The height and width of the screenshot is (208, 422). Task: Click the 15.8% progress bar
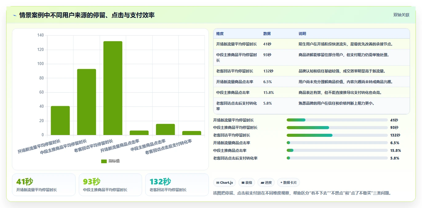(337, 150)
